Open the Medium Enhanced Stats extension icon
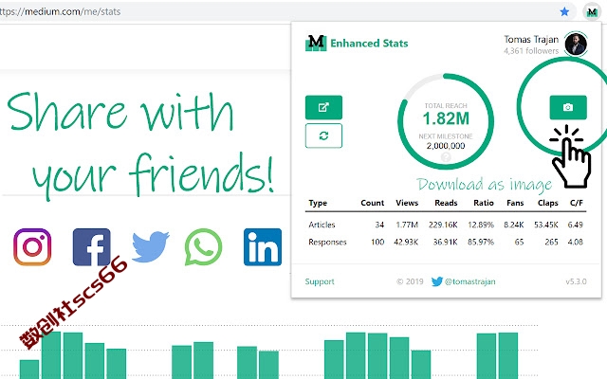 click(592, 12)
